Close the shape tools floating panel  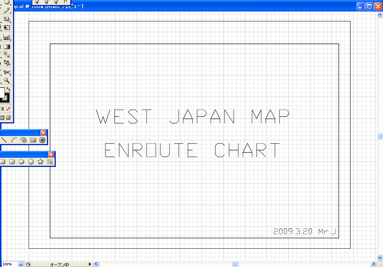tap(51, 154)
